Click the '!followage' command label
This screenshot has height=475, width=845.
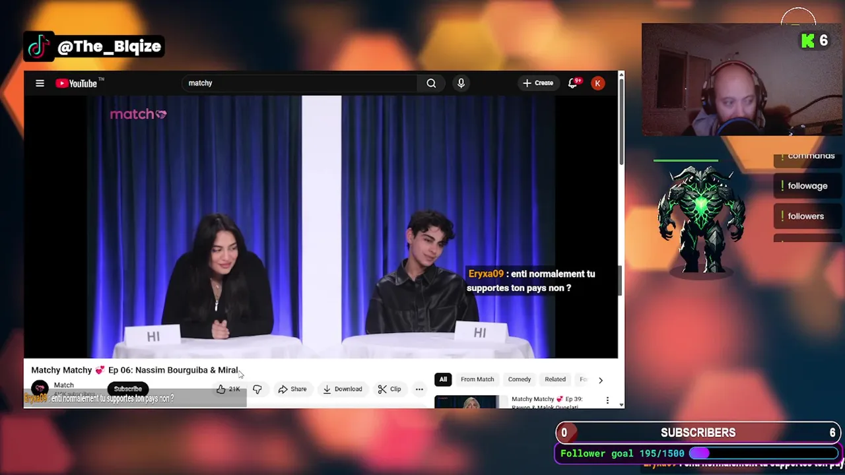[x=807, y=186]
